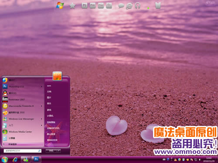The height and width of the screenshot is (163, 218).
Task: Click the magnifier icon in search box
Action: point(39,151)
